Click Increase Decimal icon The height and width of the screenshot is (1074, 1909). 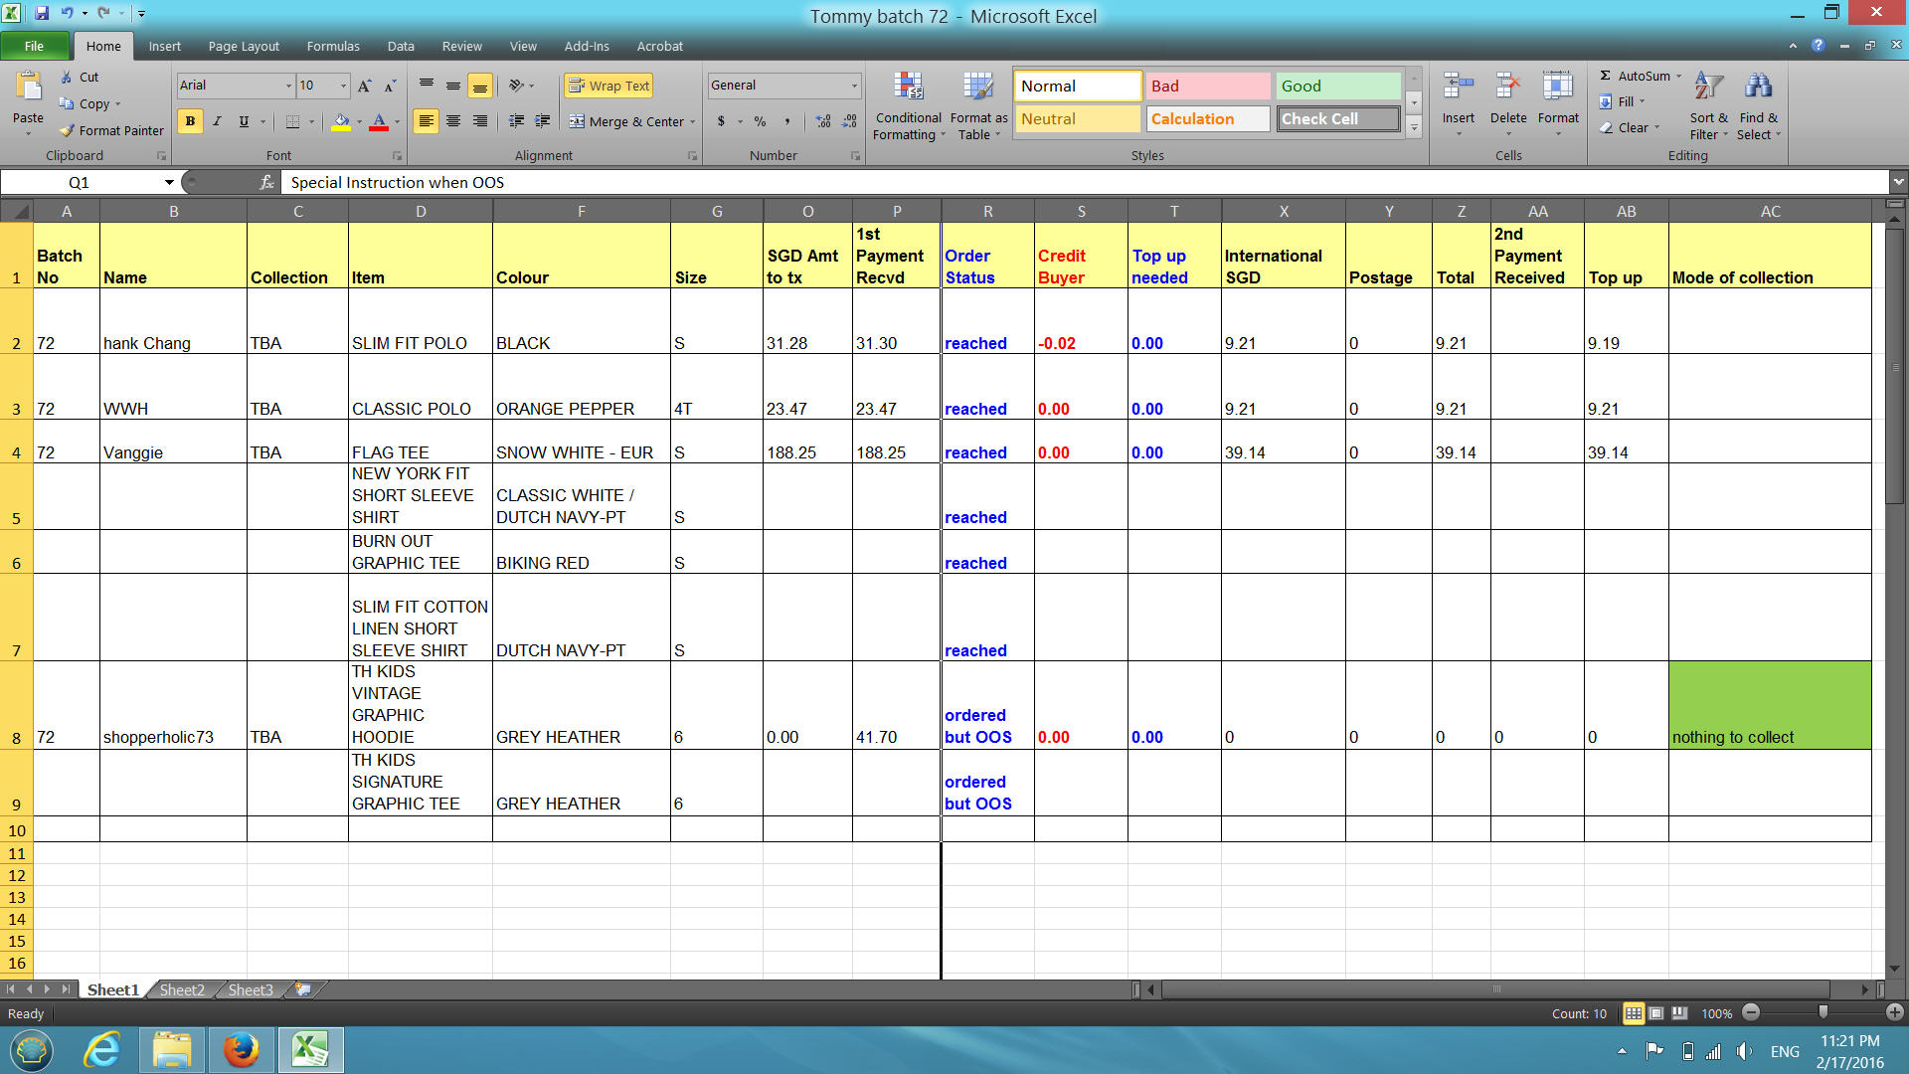click(x=823, y=121)
